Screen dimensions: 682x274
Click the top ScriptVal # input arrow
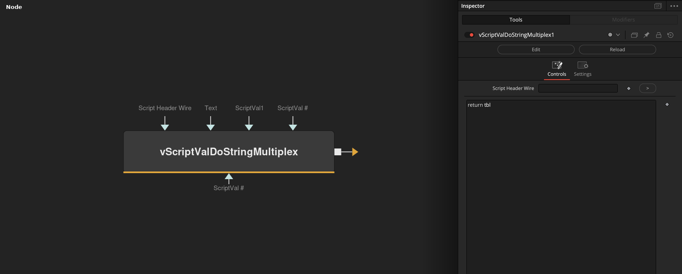click(x=293, y=123)
